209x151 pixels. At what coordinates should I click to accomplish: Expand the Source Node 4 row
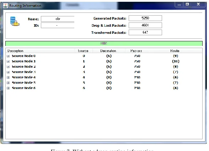[x=8, y=77]
